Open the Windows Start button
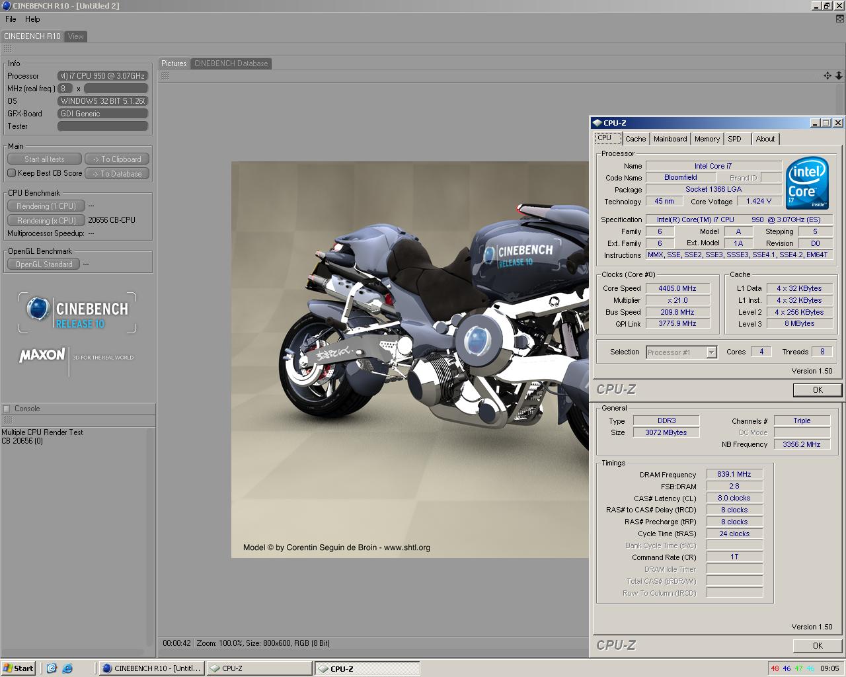846x677 pixels. coord(18,668)
